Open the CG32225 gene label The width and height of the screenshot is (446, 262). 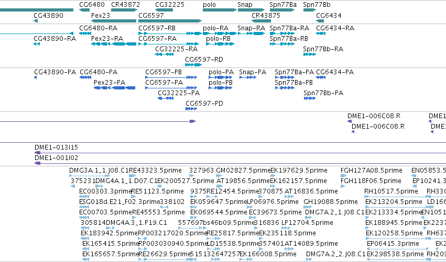pos(170,5)
